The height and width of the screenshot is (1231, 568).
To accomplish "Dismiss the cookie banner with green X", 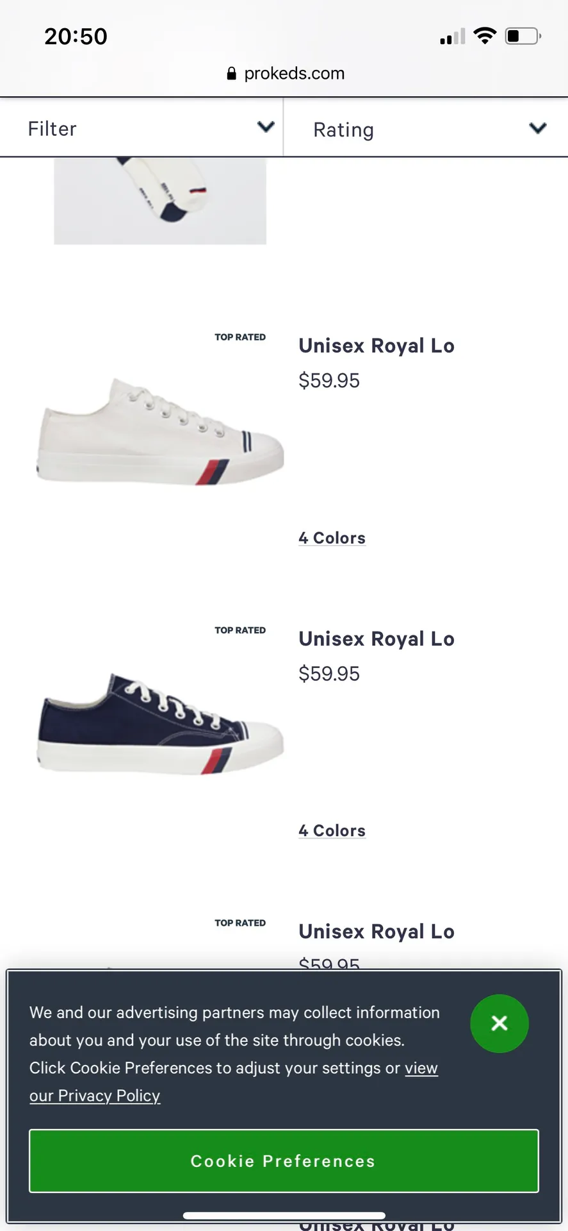I will point(499,1023).
